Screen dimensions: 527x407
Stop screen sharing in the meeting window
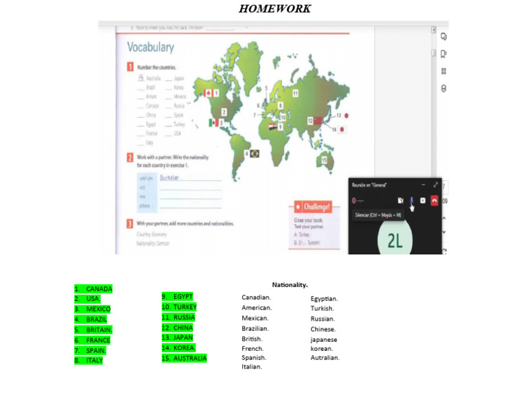(423, 200)
